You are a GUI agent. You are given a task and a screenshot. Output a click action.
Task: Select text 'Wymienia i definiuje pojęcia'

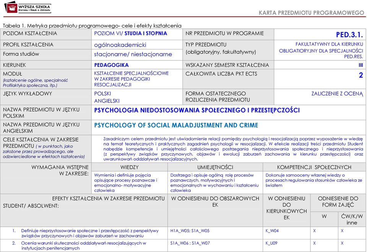click(122, 175)
